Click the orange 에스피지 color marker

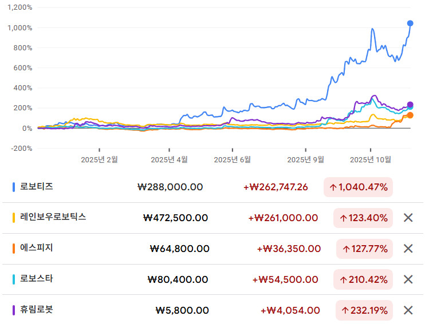tap(14, 249)
